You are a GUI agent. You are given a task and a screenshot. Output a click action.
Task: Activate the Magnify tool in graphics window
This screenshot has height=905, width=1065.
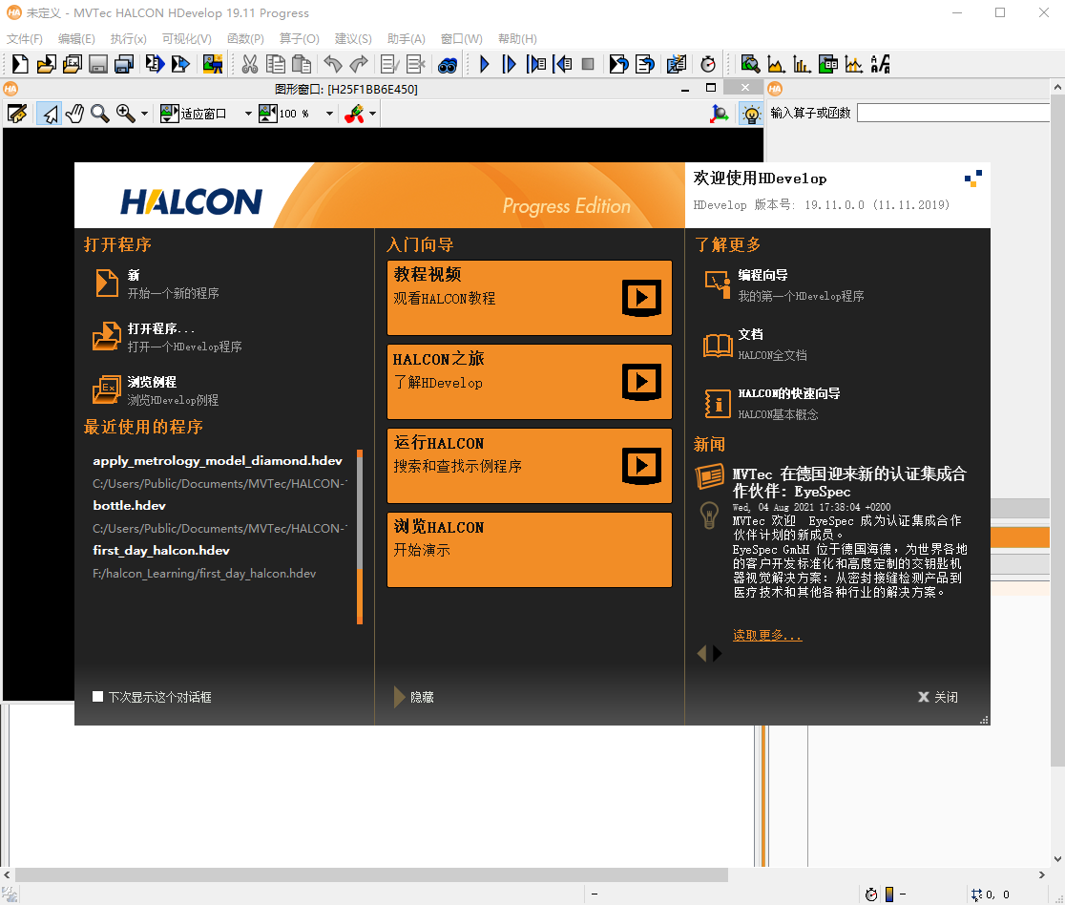(99, 113)
